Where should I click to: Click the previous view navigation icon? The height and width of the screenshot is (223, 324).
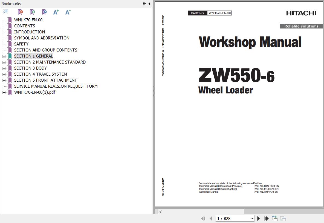(275, 218)
